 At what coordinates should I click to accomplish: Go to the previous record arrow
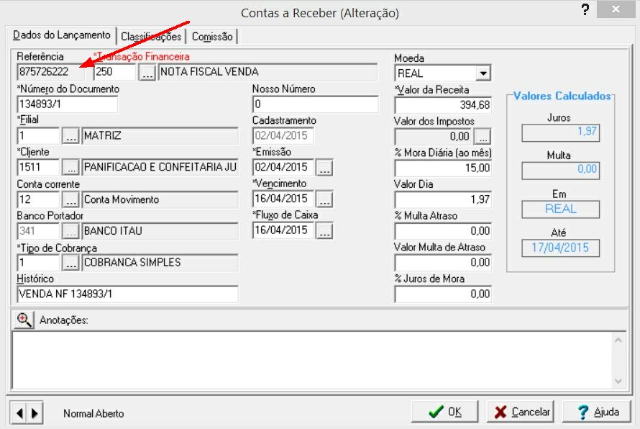point(19,413)
